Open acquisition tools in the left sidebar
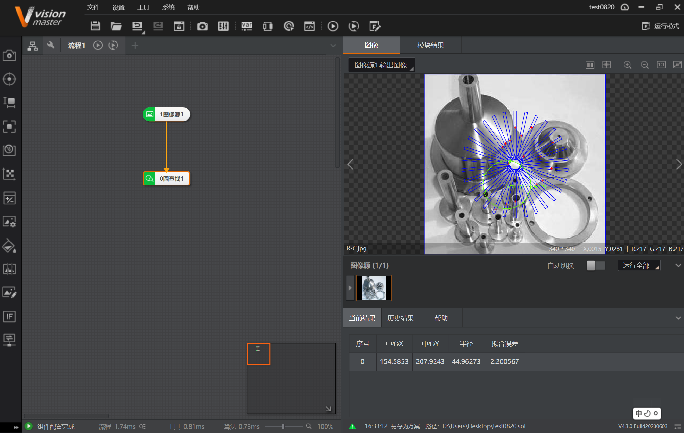The width and height of the screenshot is (684, 433). 9,56
